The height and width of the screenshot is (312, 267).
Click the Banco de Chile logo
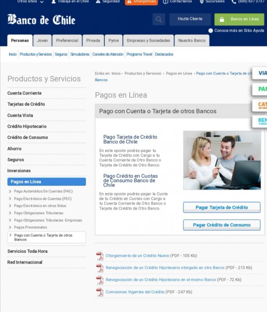point(41,20)
